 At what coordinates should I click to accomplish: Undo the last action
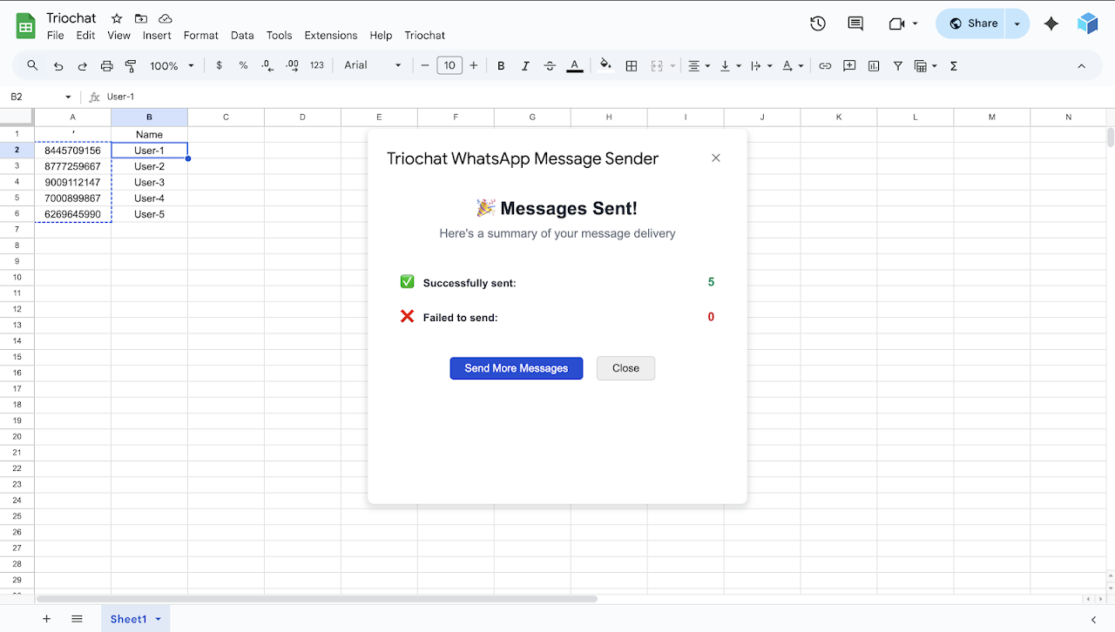pyautogui.click(x=58, y=65)
